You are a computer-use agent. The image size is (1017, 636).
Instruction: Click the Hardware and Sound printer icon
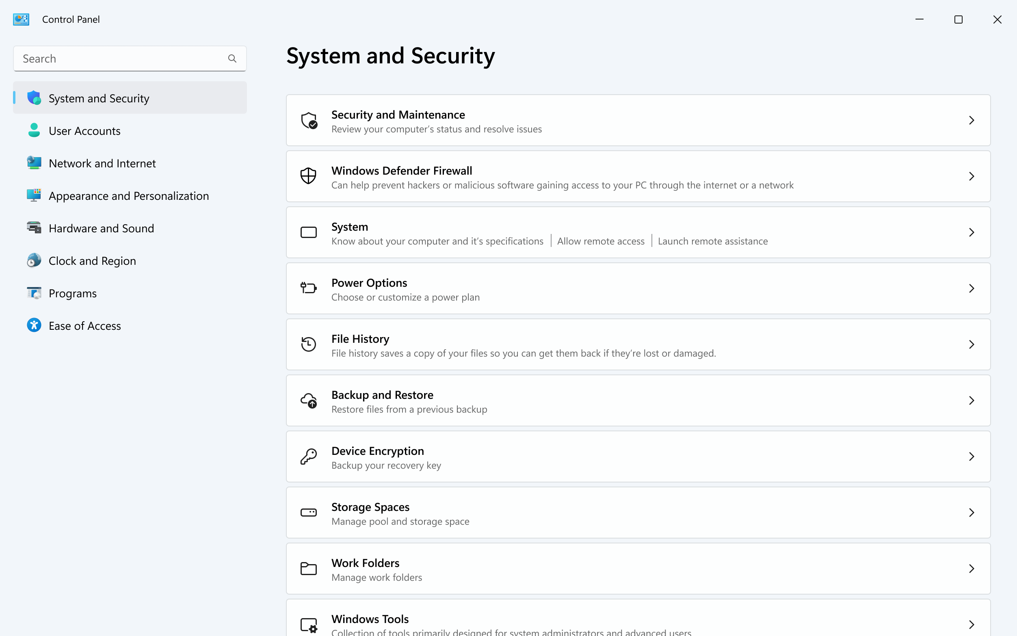[x=34, y=228]
